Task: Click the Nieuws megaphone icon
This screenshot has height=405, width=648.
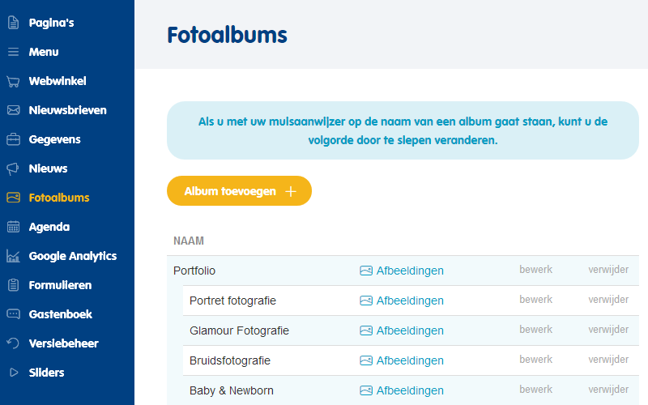Action: [13, 168]
